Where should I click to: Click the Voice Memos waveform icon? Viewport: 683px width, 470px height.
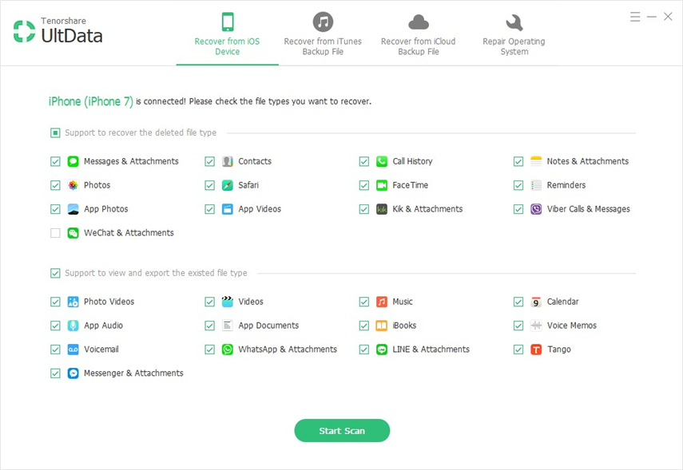coord(536,326)
